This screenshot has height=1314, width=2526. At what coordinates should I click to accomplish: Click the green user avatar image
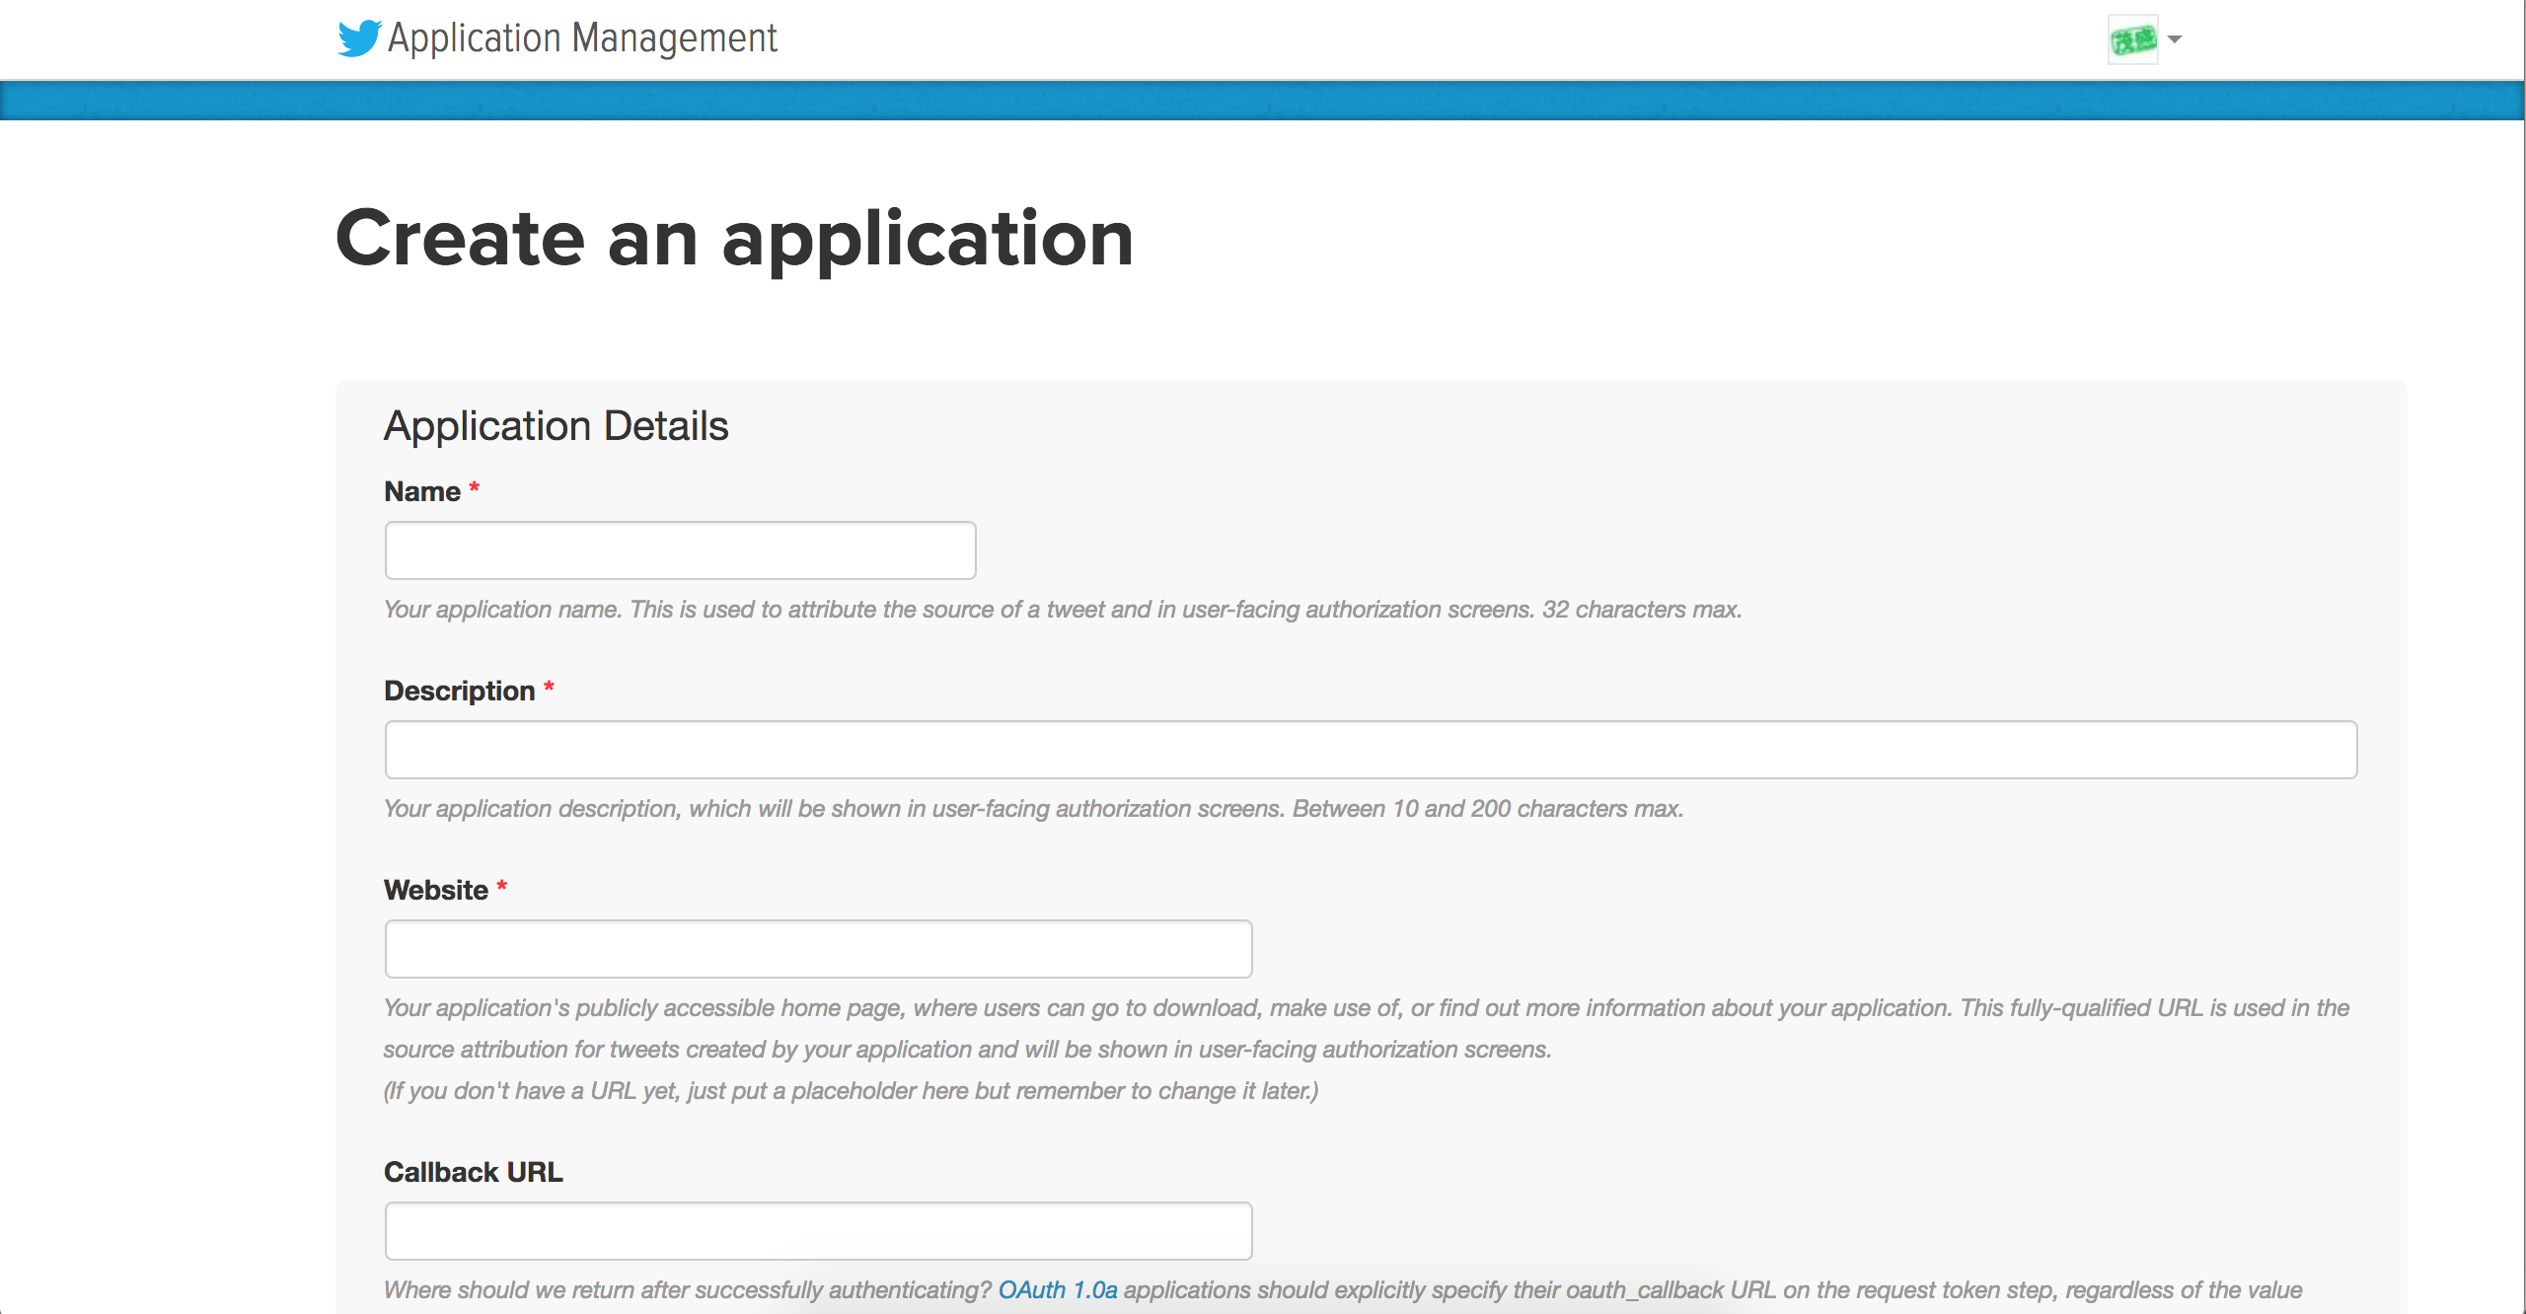click(2132, 39)
